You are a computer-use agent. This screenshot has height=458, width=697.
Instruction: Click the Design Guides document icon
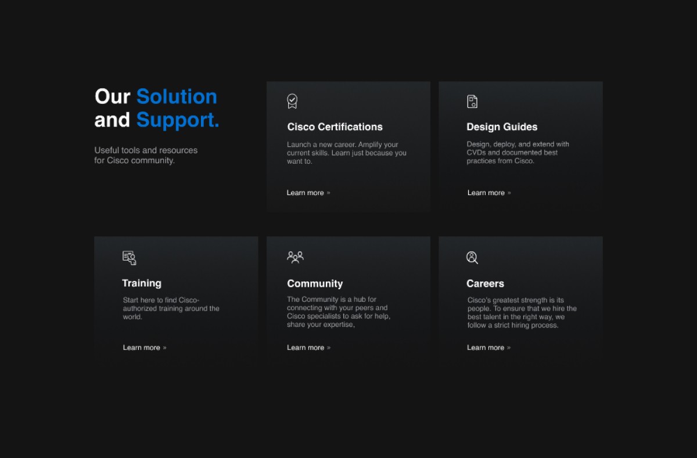[x=472, y=102]
